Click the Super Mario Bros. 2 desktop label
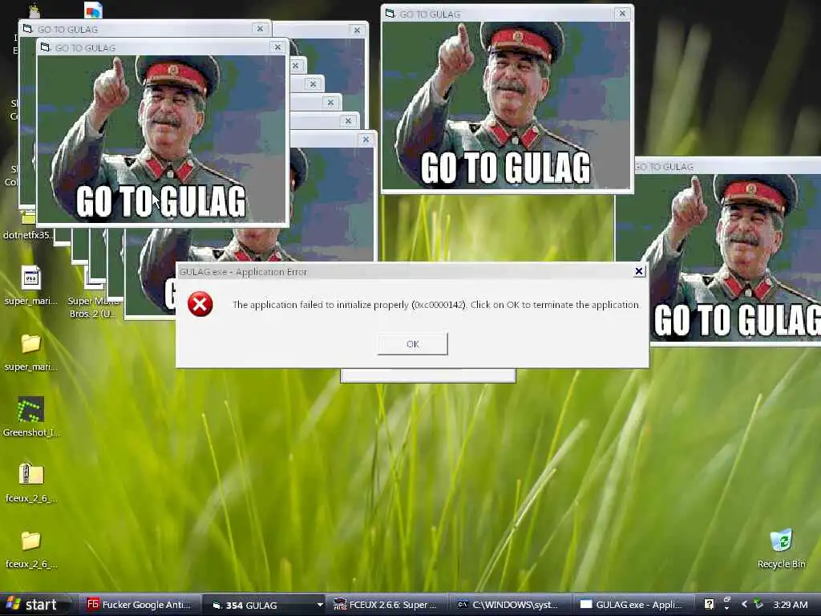821x616 pixels. coord(91,307)
